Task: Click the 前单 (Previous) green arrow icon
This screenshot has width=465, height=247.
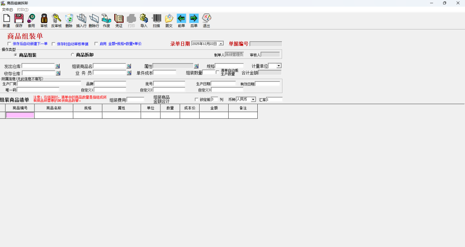Action: (181, 18)
